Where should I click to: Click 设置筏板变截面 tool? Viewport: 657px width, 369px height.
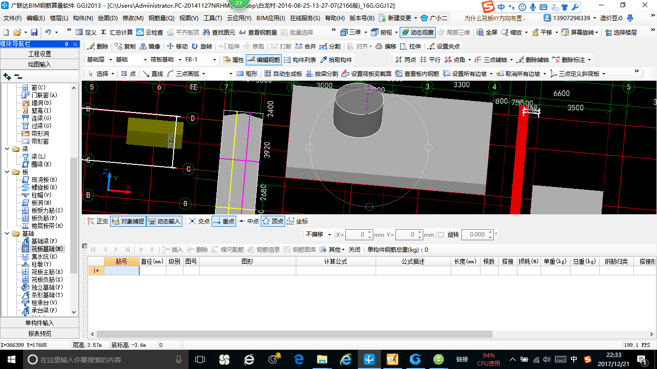[366, 74]
